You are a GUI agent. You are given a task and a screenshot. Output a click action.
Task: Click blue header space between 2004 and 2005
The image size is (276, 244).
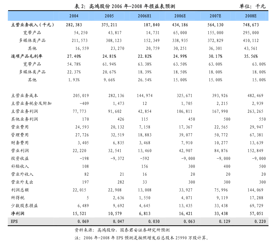[x=92, y=16]
